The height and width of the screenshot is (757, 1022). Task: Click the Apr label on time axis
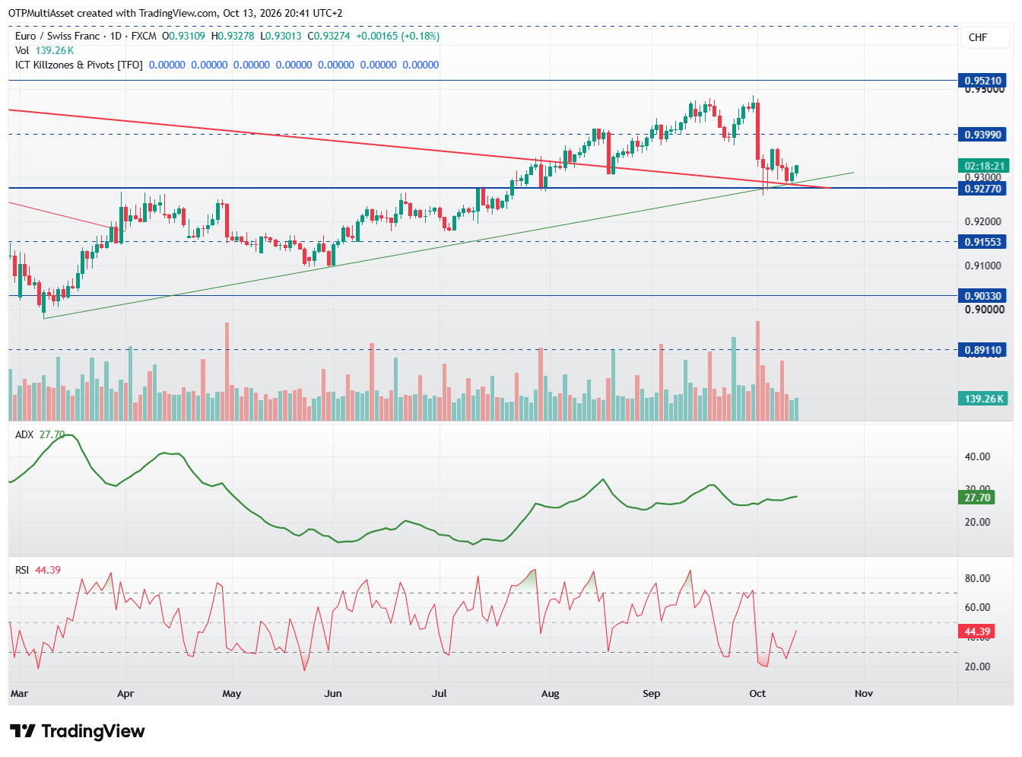[x=125, y=693]
